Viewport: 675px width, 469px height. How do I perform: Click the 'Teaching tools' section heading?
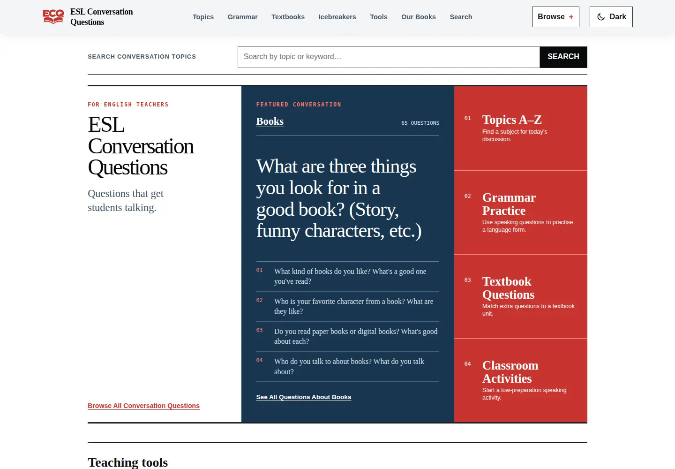click(128, 462)
